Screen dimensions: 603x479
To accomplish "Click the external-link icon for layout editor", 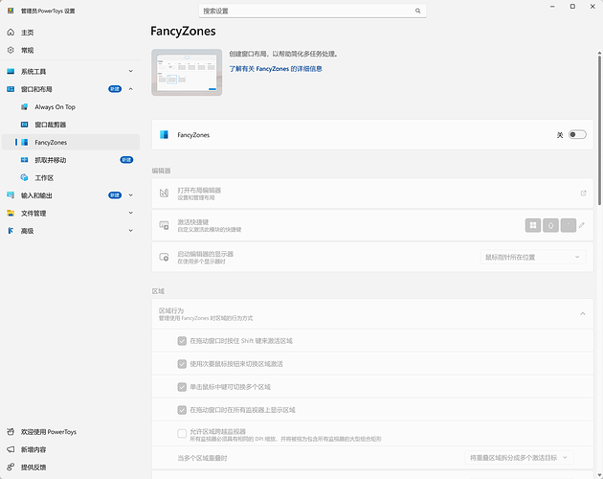I will 584,193.
